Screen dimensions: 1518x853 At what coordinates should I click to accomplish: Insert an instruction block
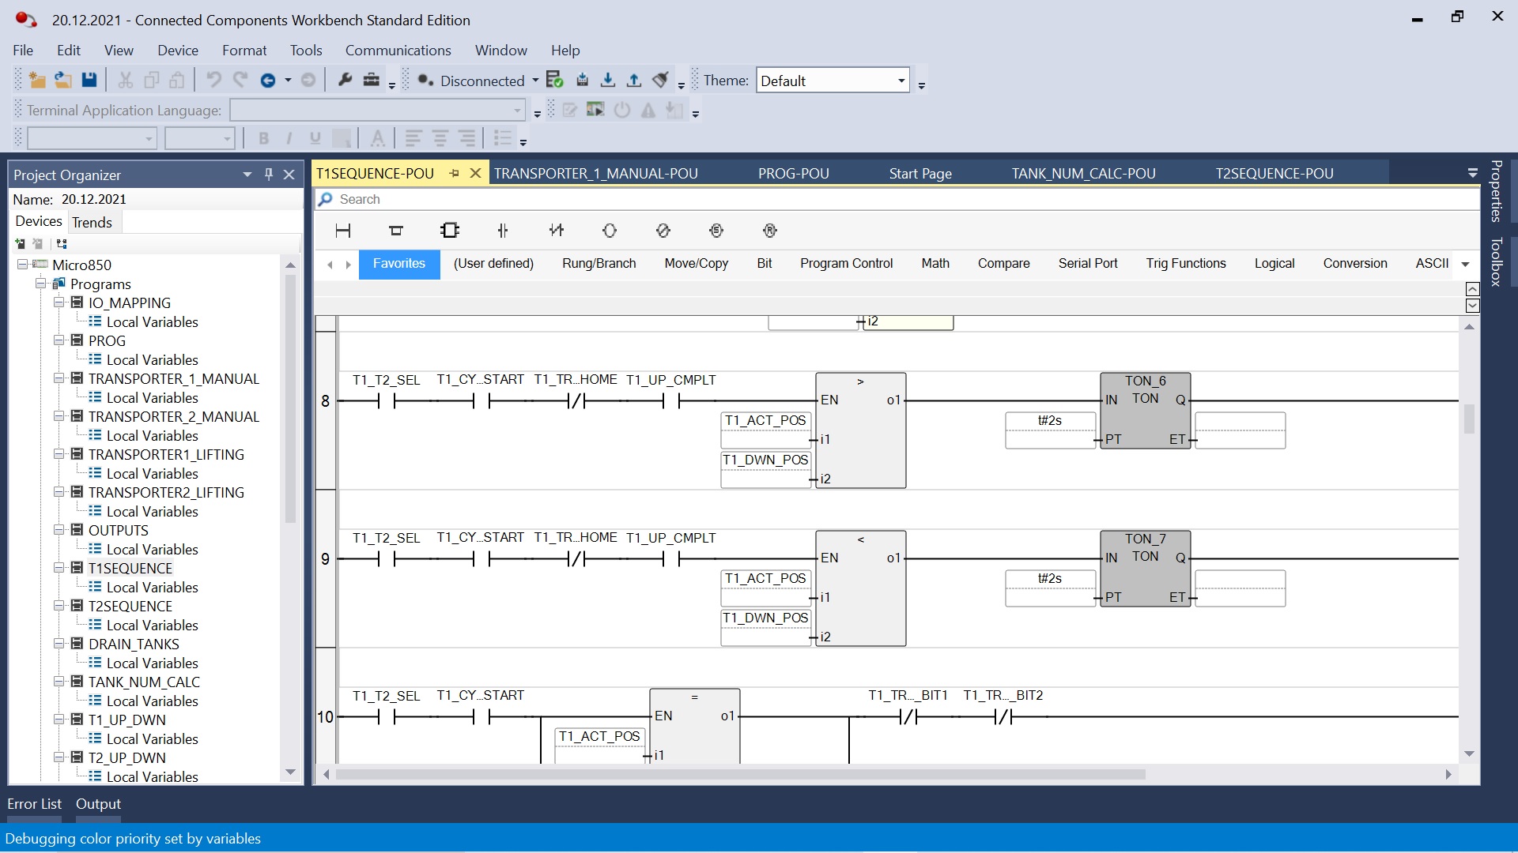click(x=450, y=231)
